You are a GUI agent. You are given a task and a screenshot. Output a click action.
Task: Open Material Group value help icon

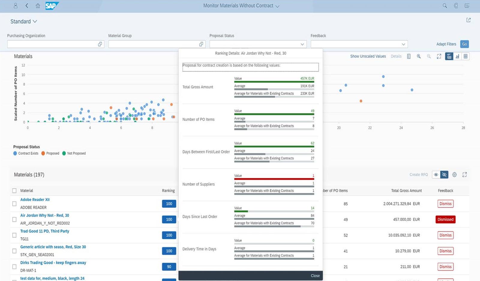point(201,44)
